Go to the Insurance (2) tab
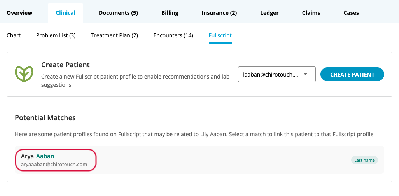399x196 pixels. click(x=219, y=13)
